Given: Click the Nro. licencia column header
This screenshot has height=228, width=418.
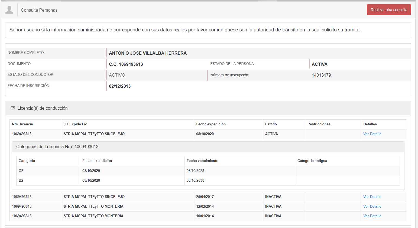Looking at the screenshot, I should [x=22, y=124].
